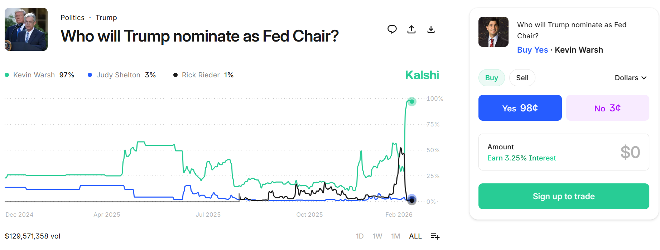
Task: Click the Amount entry field
Action: coord(563,152)
